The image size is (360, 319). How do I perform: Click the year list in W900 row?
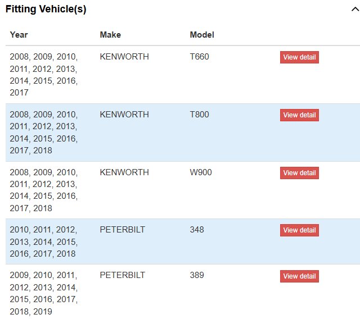pos(44,190)
